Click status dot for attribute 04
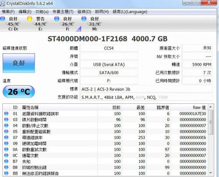The width and height of the screenshot is (219, 177). tap(6, 125)
